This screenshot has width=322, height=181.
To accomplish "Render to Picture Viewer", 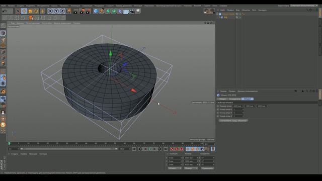I will (82, 11).
